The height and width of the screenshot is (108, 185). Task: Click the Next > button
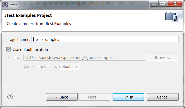pyautogui.click(x=94, y=97)
